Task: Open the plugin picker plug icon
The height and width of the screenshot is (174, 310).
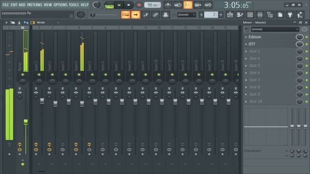Action: click(290, 14)
